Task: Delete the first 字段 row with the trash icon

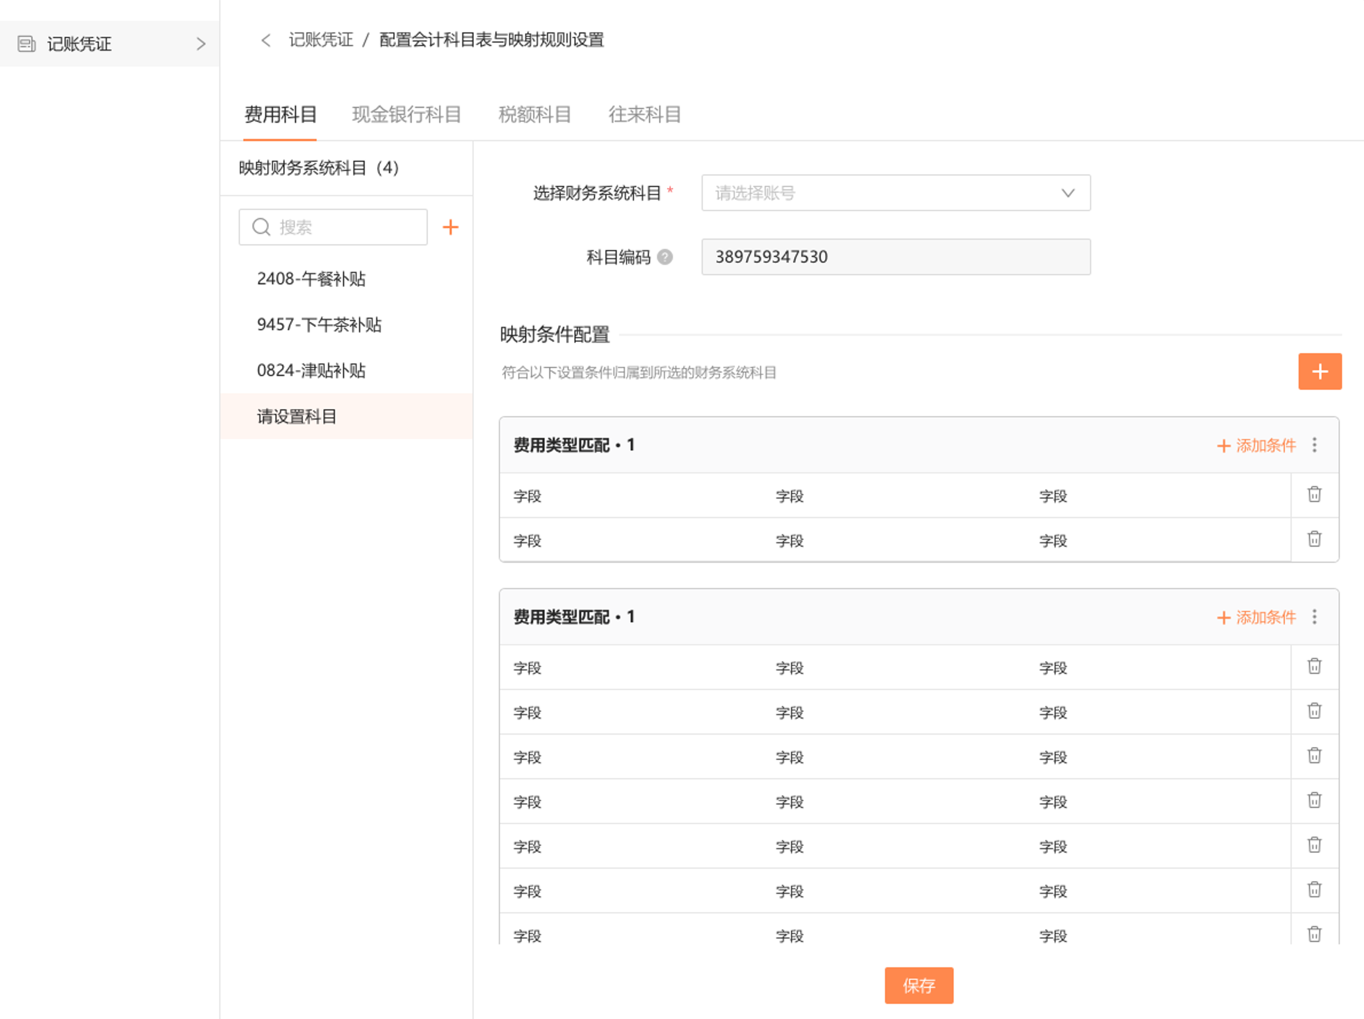Action: pyautogui.click(x=1314, y=494)
